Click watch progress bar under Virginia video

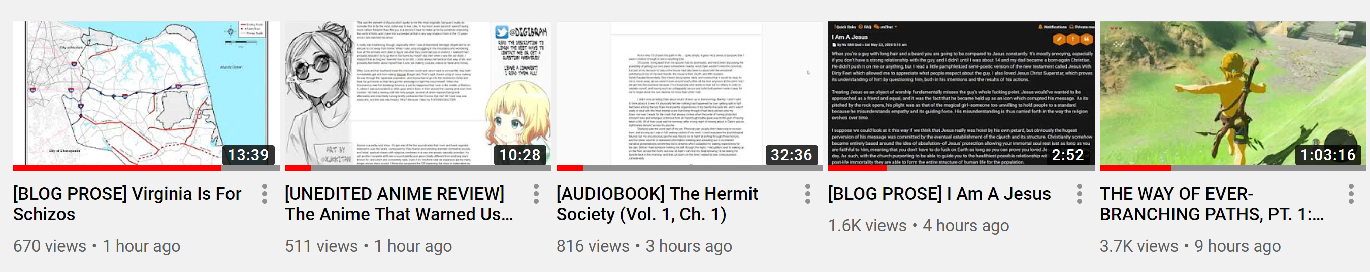[x=146, y=168]
